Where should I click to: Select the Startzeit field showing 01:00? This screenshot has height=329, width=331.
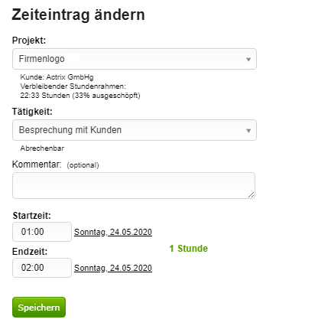[42, 232]
